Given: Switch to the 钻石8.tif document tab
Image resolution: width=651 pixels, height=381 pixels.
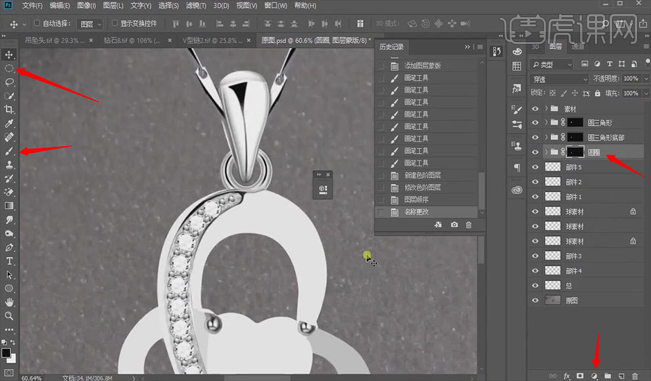Looking at the screenshot, I should (x=130, y=40).
